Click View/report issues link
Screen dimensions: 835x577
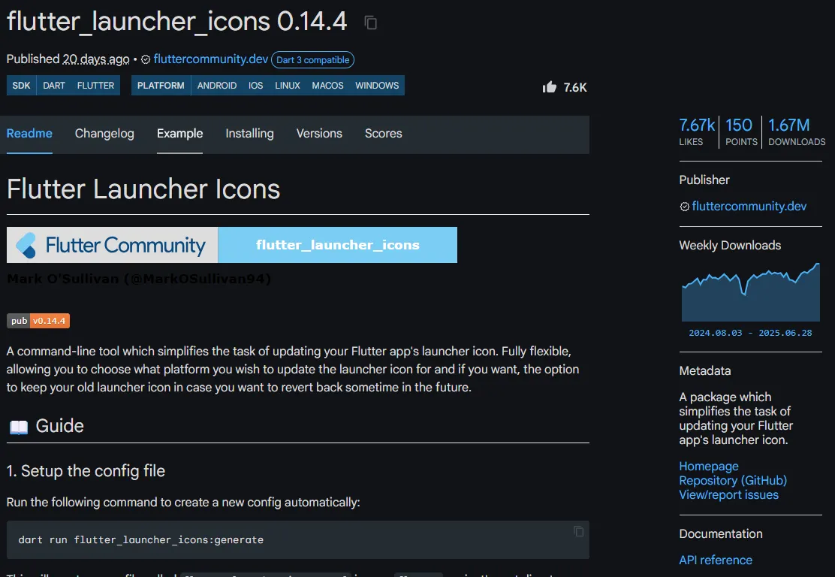point(728,495)
